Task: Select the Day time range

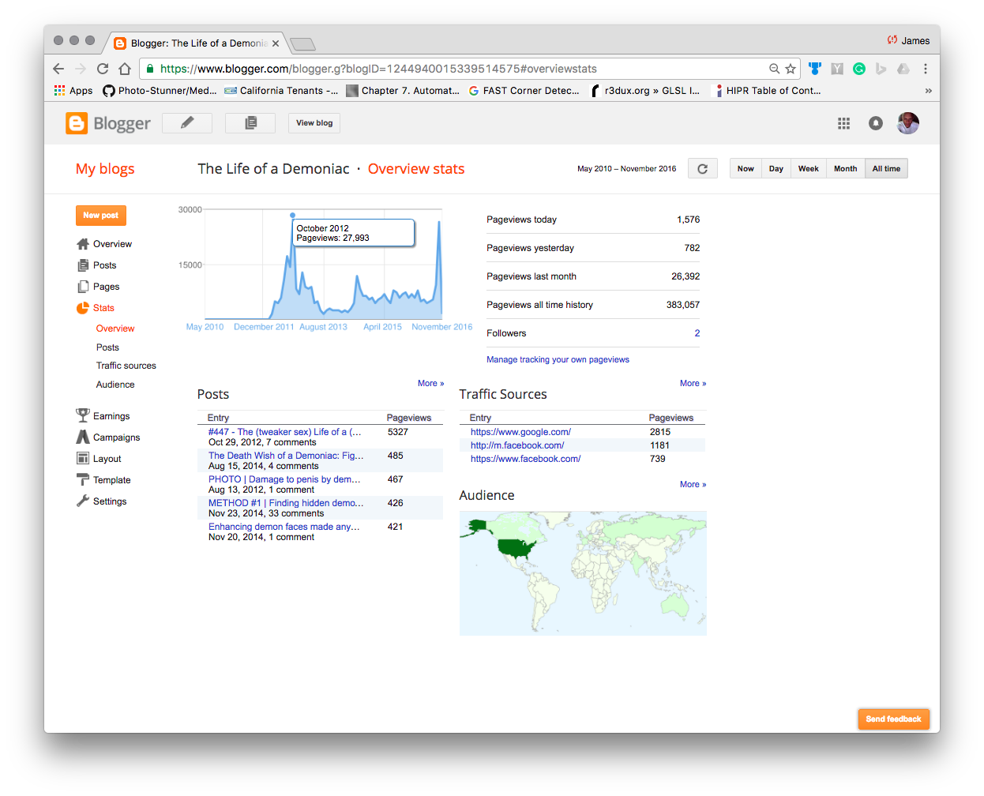Action: (776, 168)
